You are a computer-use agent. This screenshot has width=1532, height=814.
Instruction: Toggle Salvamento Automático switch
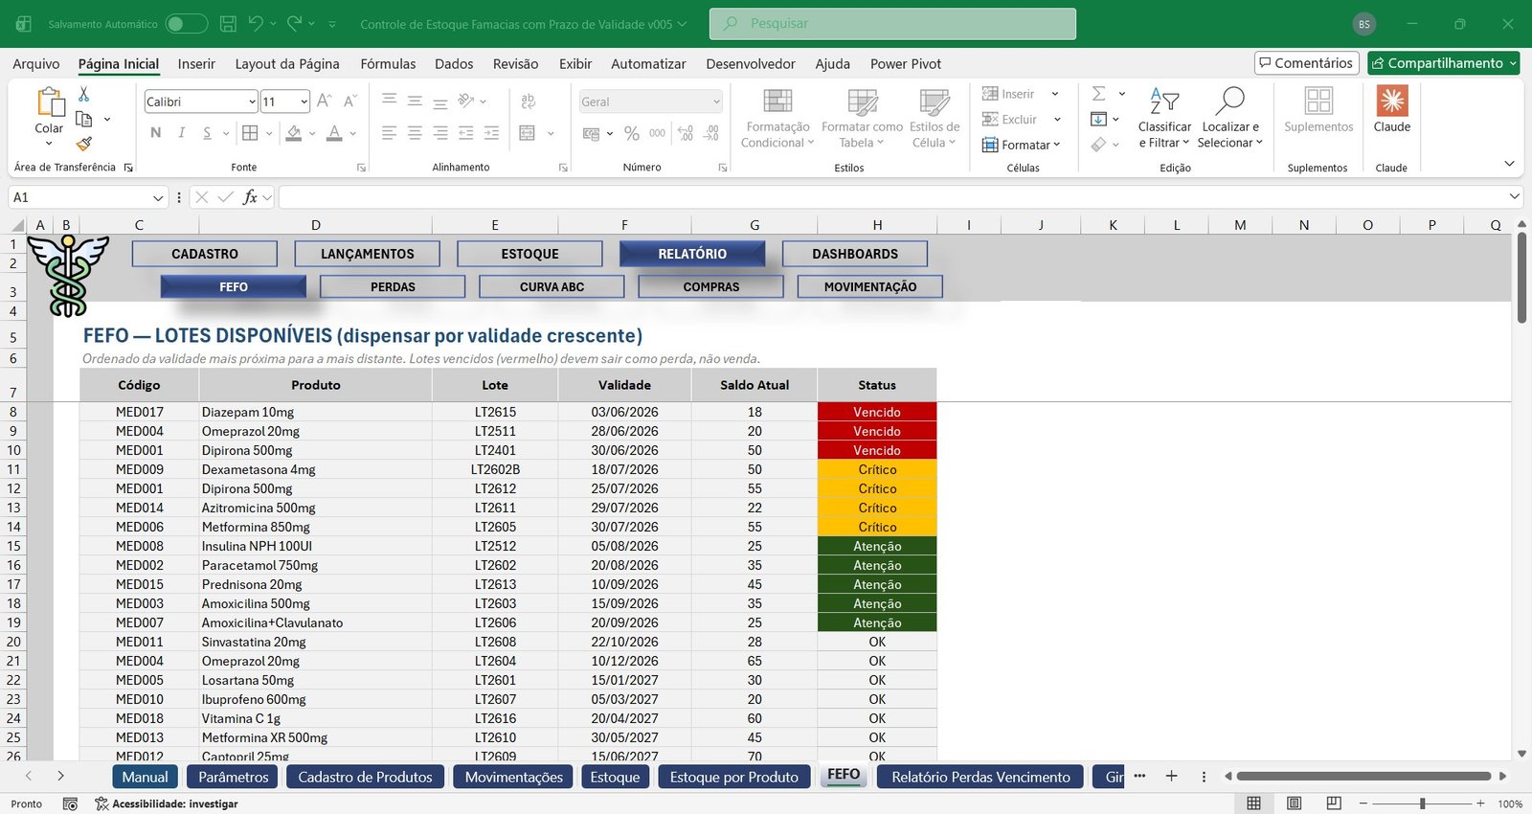tap(186, 24)
